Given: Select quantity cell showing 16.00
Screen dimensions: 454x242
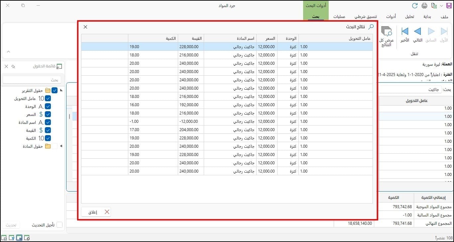Looking at the screenshot, I should coord(153,105).
